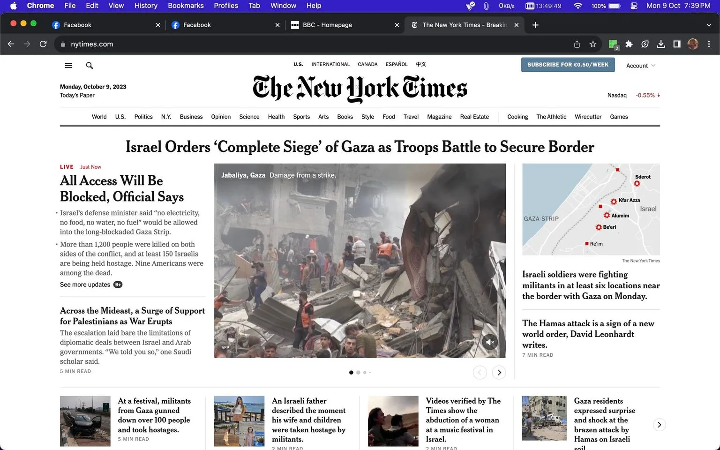
Task: Bookmark this page with the star icon
Action: pyautogui.click(x=593, y=44)
